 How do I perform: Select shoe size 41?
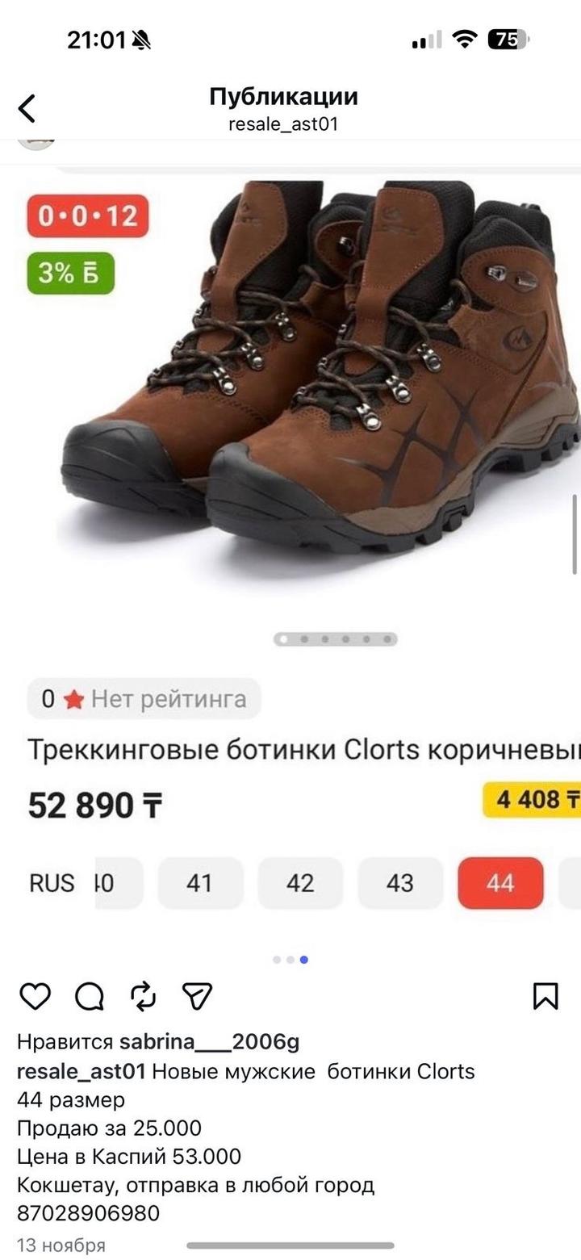point(199,883)
